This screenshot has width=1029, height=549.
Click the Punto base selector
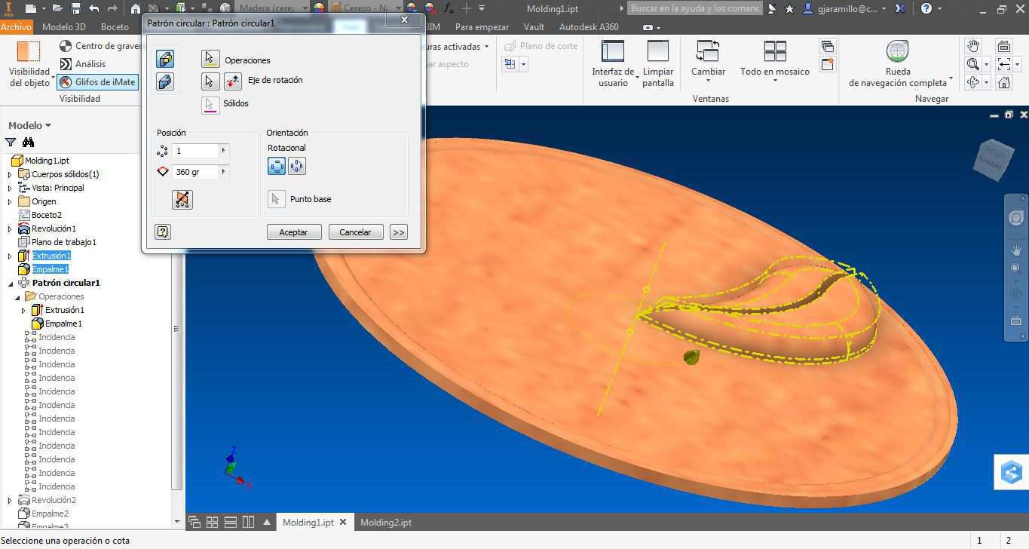point(277,199)
